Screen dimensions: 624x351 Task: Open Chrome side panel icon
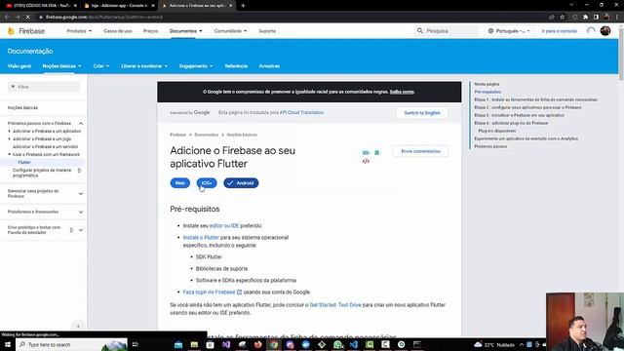tap(596, 18)
